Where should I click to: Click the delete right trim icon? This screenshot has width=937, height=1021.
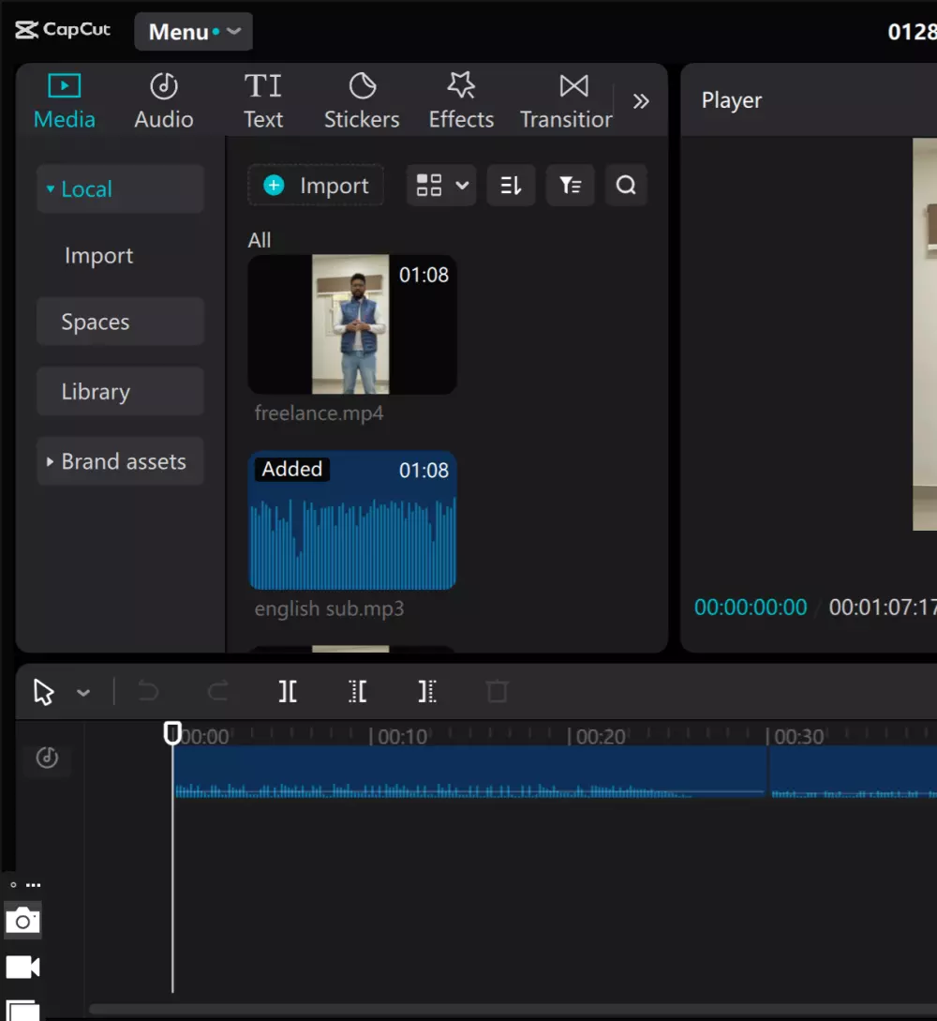click(427, 692)
